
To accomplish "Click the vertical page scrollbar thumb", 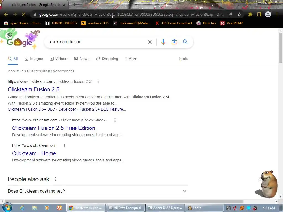I will [281, 48].
